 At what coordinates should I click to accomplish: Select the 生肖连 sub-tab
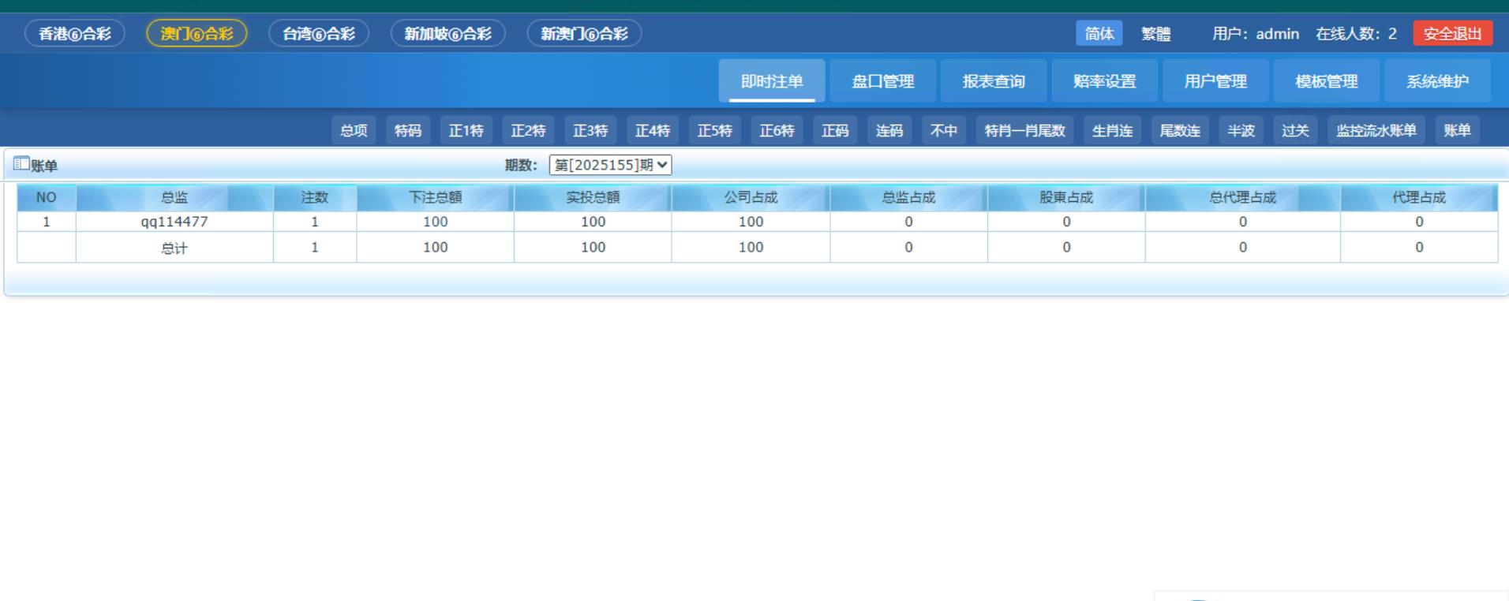[x=1112, y=131]
